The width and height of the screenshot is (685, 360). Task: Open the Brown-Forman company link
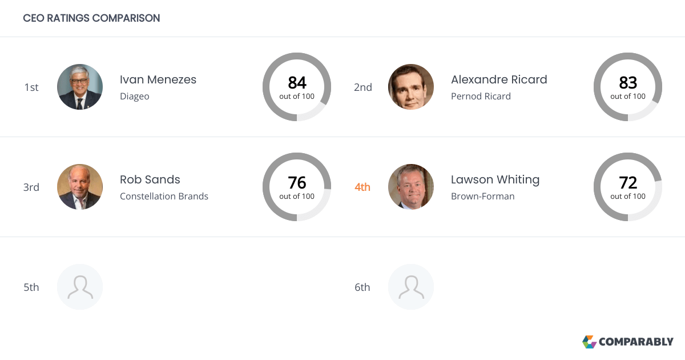[482, 197]
